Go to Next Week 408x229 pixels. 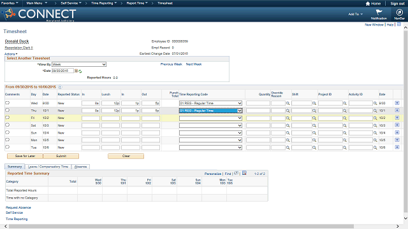coord(194,64)
